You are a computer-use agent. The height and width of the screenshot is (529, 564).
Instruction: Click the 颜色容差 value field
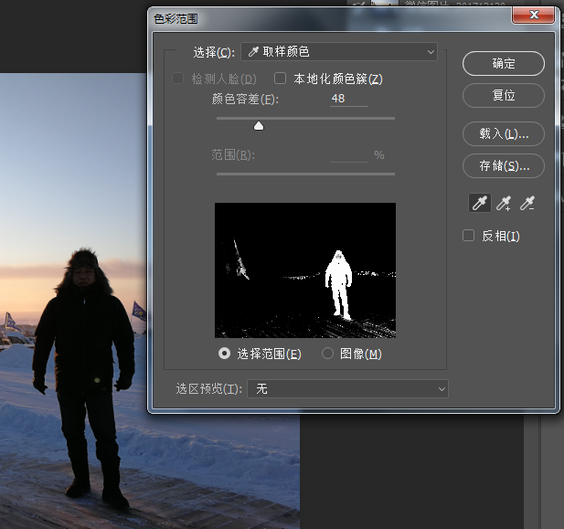click(x=348, y=99)
